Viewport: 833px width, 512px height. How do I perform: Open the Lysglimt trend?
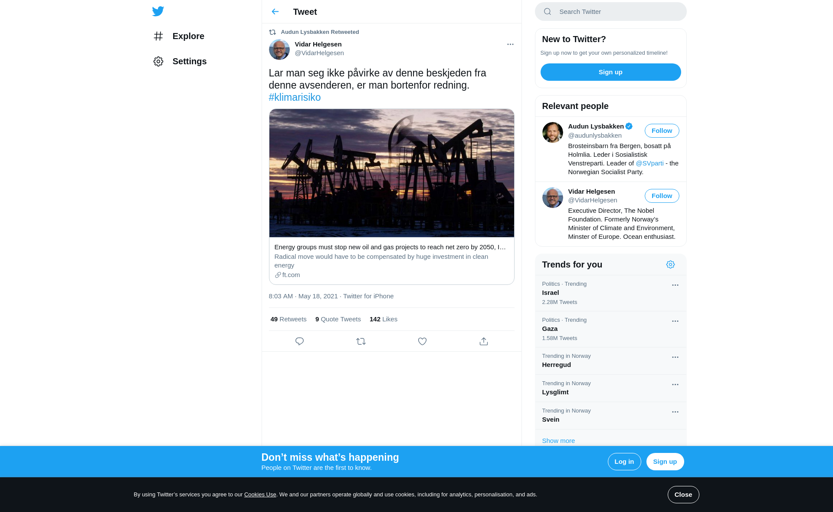tap(610, 388)
